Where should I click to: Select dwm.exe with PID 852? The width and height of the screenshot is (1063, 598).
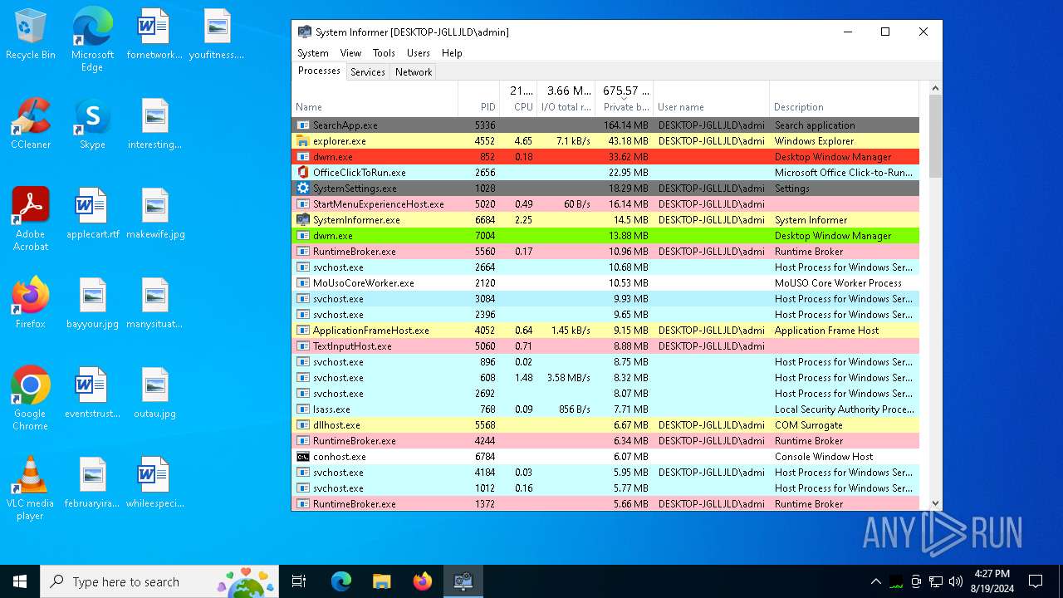coord(605,157)
